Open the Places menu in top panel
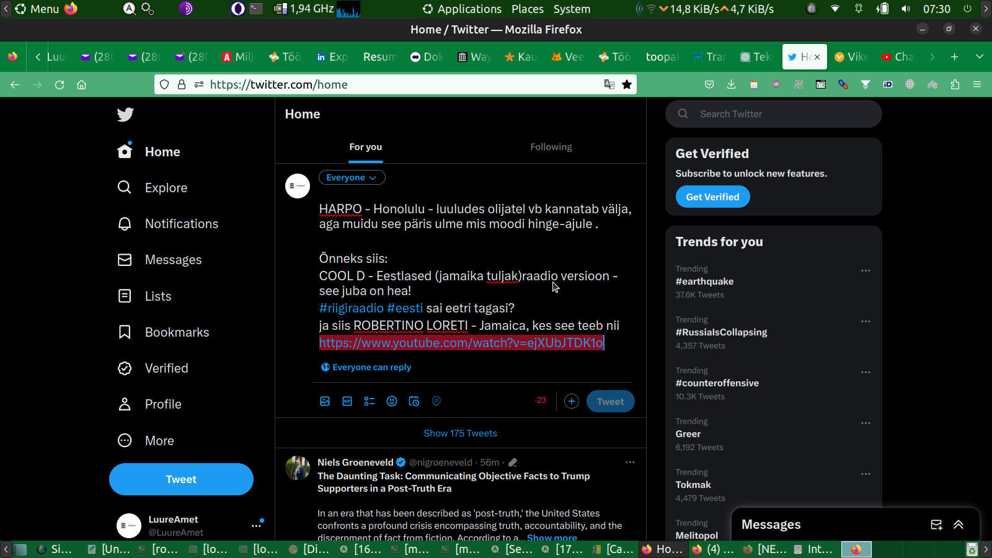 (528, 9)
